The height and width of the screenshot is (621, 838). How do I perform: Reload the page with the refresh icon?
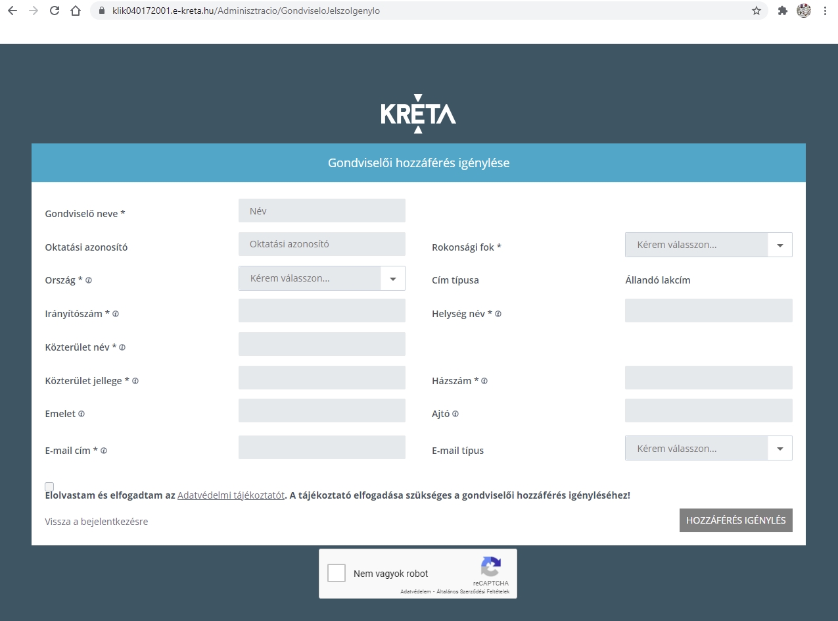[55, 11]
